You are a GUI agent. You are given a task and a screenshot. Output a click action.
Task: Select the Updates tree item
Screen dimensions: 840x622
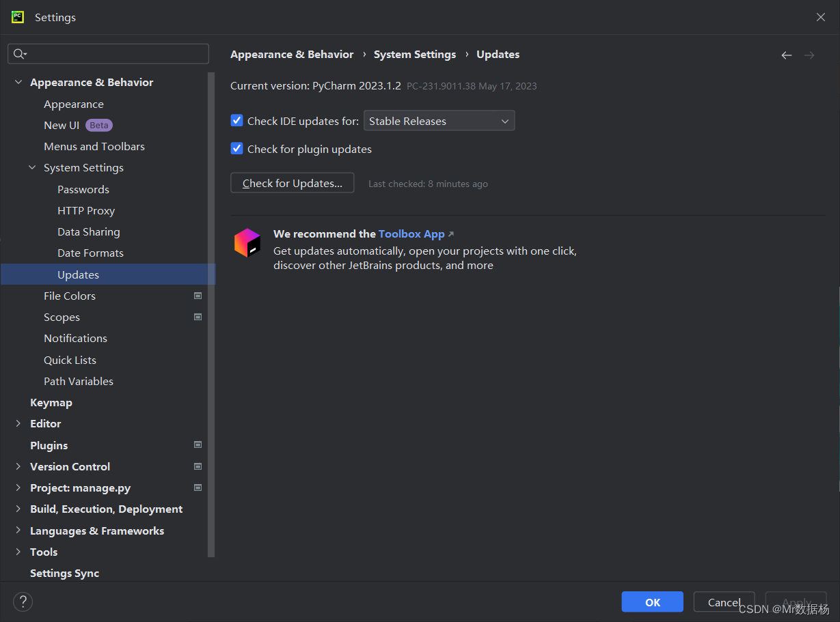[108, 274]
